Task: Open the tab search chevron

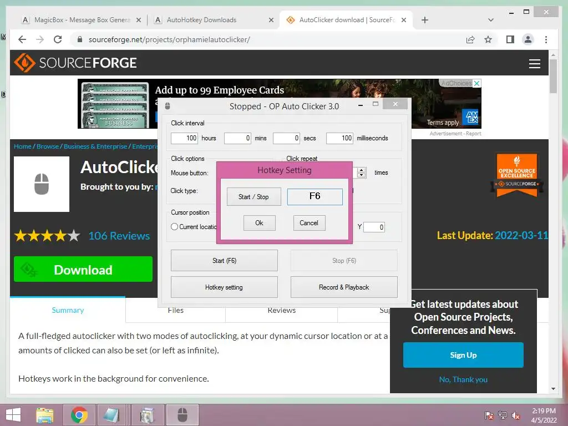Action: [491, 20]
